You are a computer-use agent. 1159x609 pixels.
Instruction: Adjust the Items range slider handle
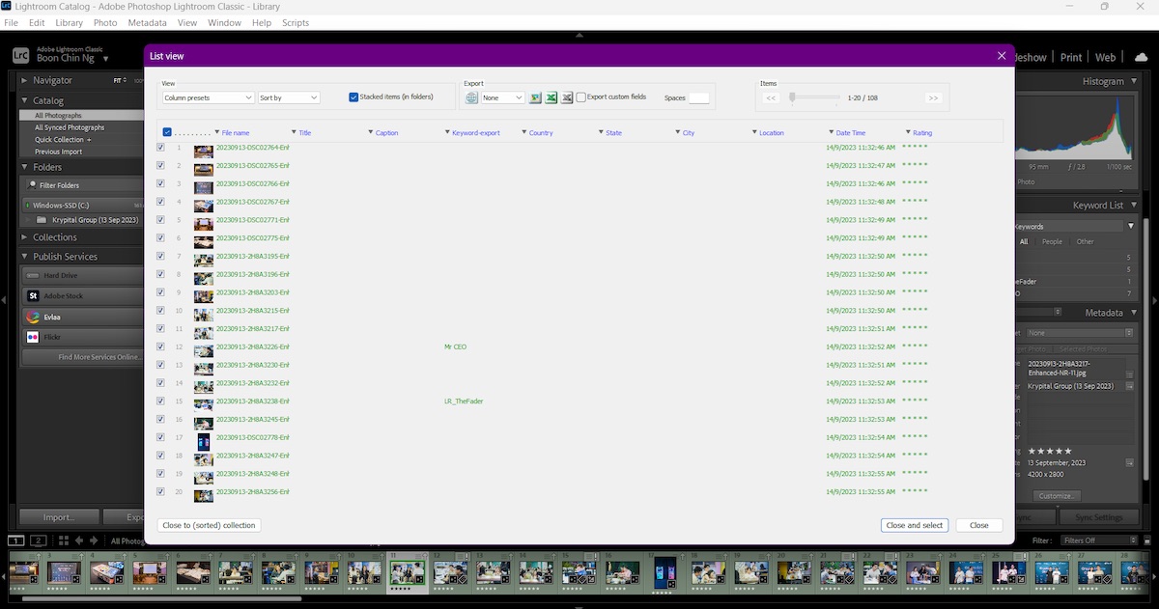pos(792,97)
